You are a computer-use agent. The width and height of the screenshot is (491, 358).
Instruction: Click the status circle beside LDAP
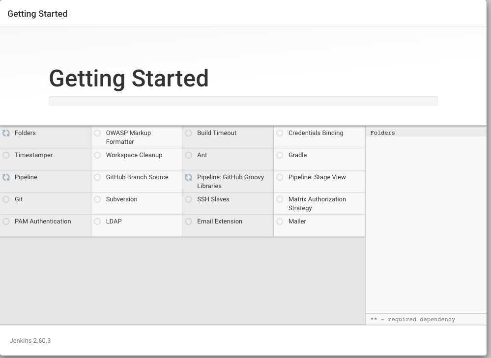pos(97,221)
